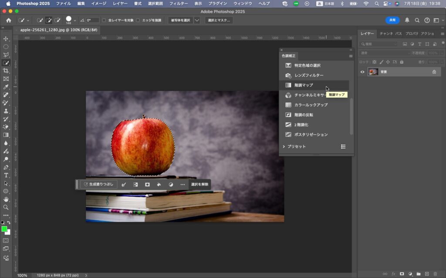Open dropdown arrow beside 被写体を選択
This screenshot has height=278, width=446.
click(x=197, y=20)
